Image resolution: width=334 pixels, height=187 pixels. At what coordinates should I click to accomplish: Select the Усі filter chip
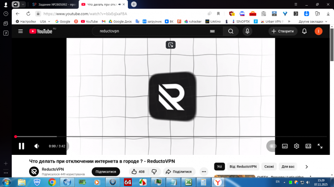[219, 167]
